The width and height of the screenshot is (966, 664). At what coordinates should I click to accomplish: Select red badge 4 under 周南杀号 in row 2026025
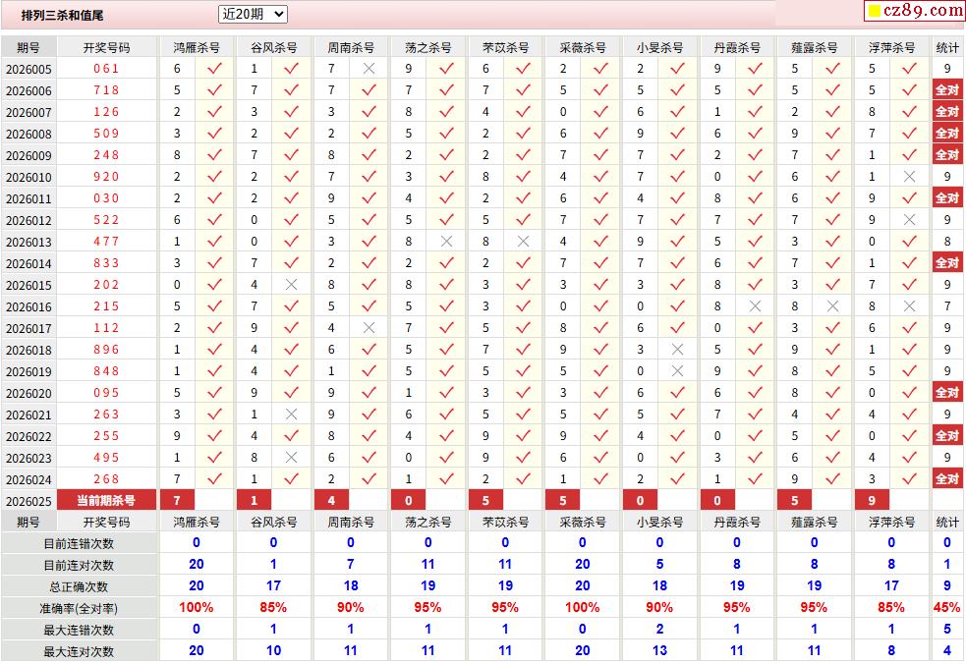331,501
